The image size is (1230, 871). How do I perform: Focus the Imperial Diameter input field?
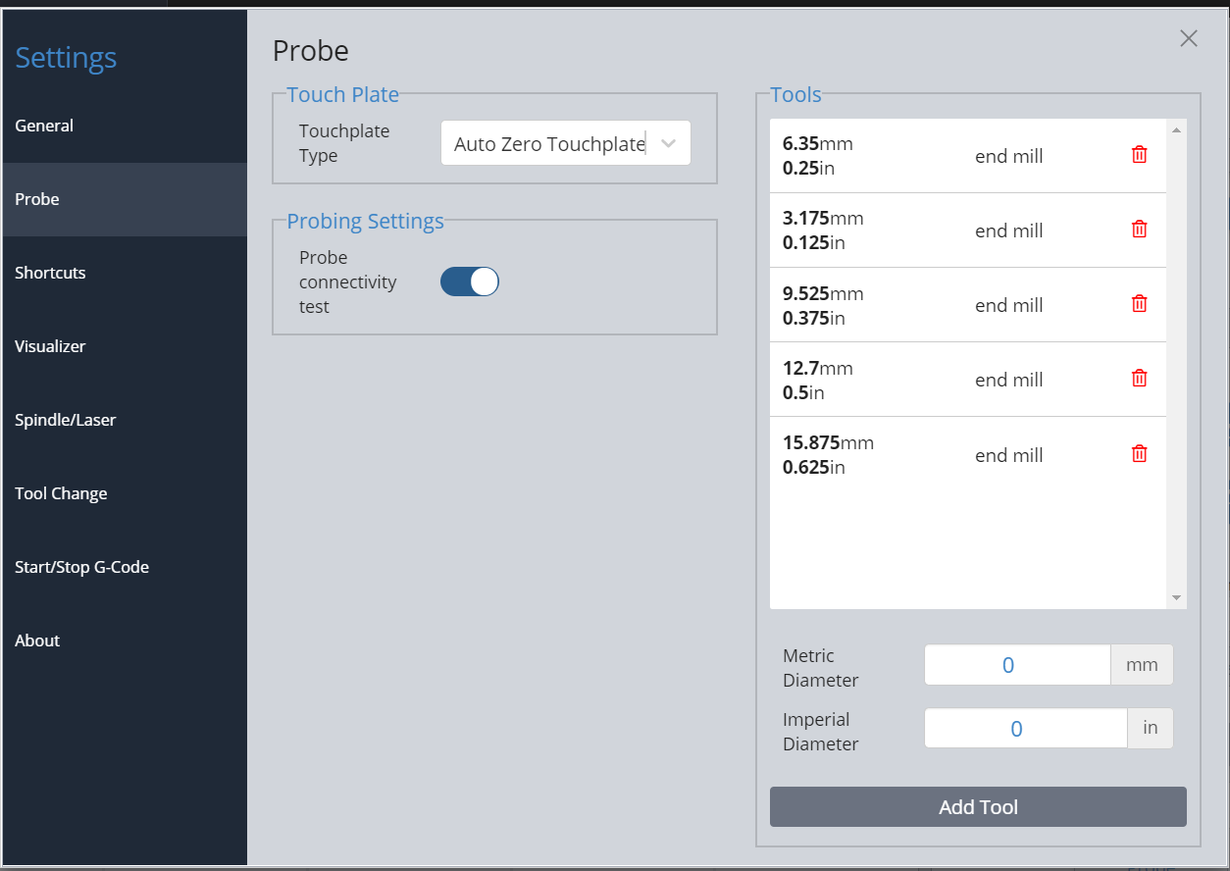click(1025, 730)
